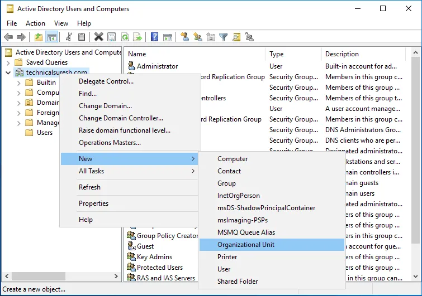Image resolution: width=422 pixels, height=296 pixels.
Task: Open the blue Help question mark icon
Action: point(154,37)
